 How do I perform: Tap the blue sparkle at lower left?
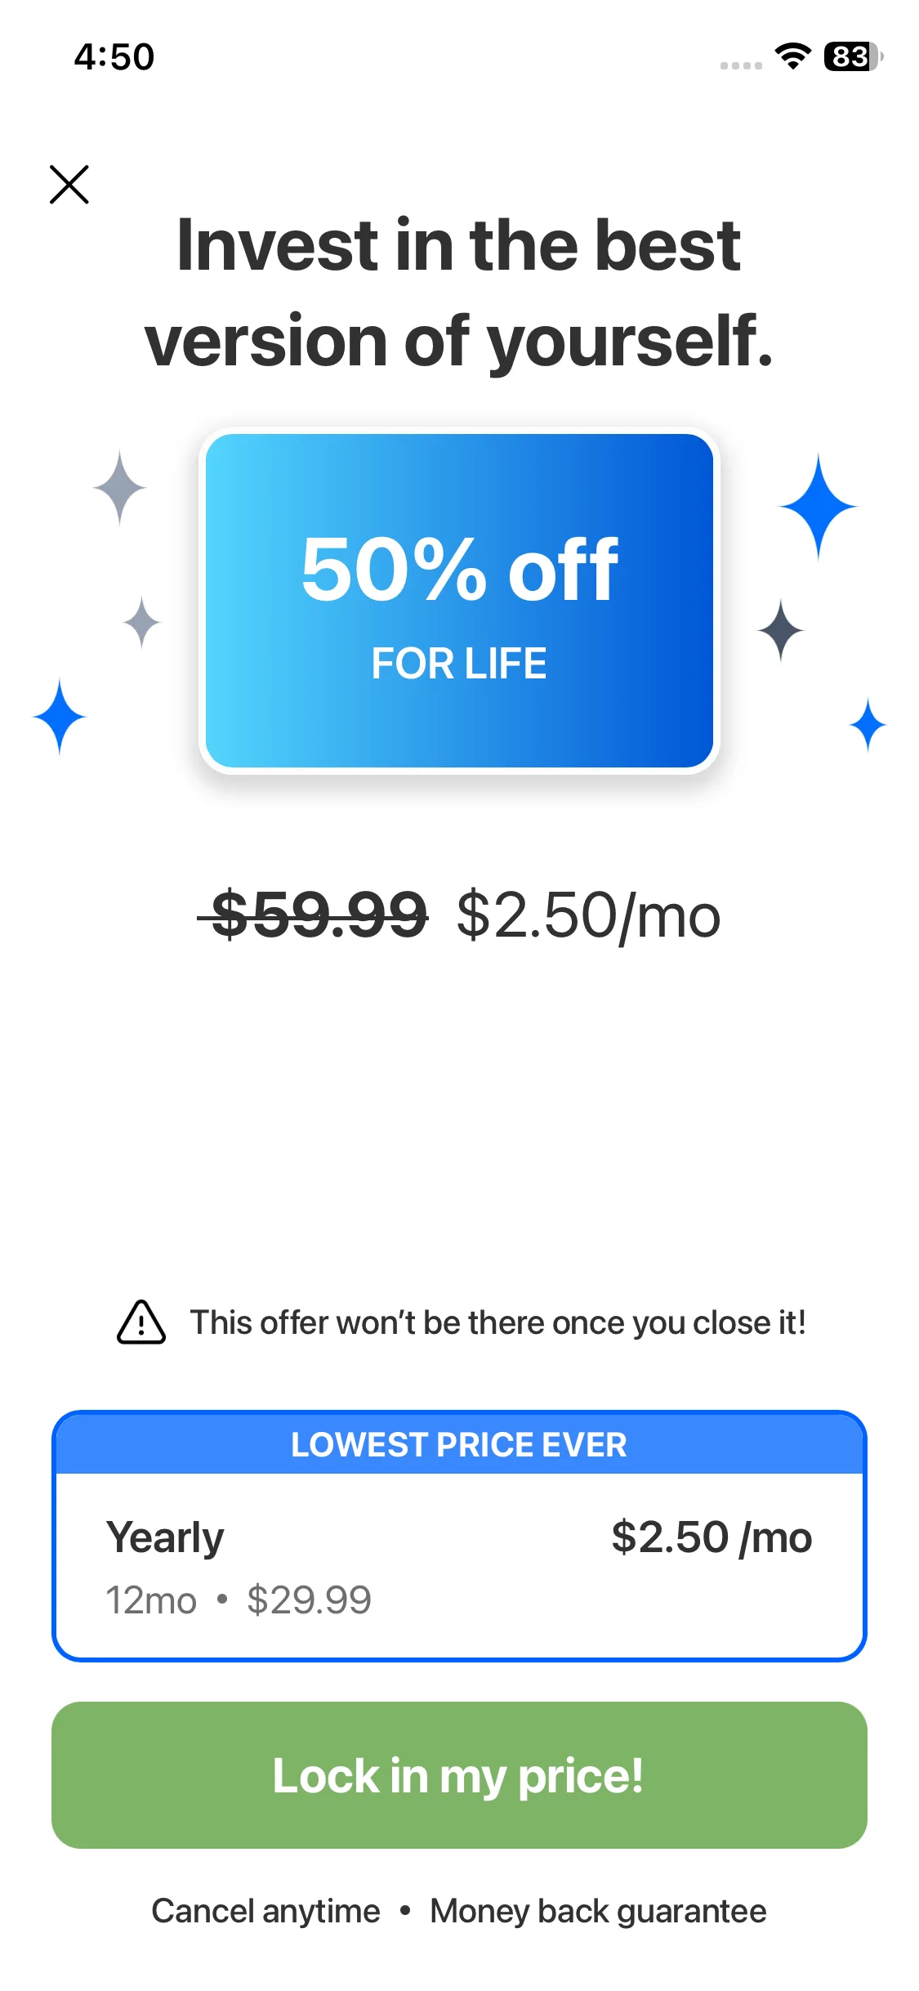59,716
